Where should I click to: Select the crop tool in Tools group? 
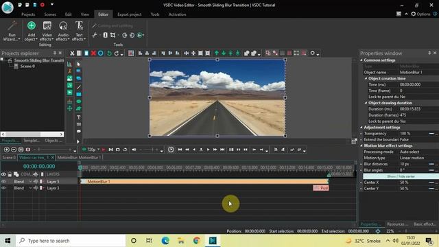pos(112,35)
